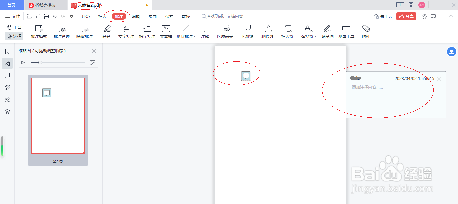Image resolution: width=458 pixels, height=204 pixels.
Task: Redo the last action
Action: (63, 16)
